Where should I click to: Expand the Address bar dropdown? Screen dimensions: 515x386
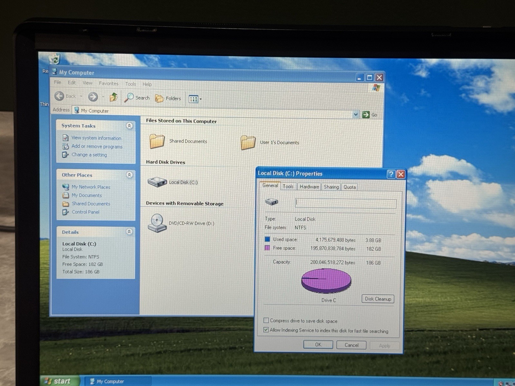tap(355, 114)
